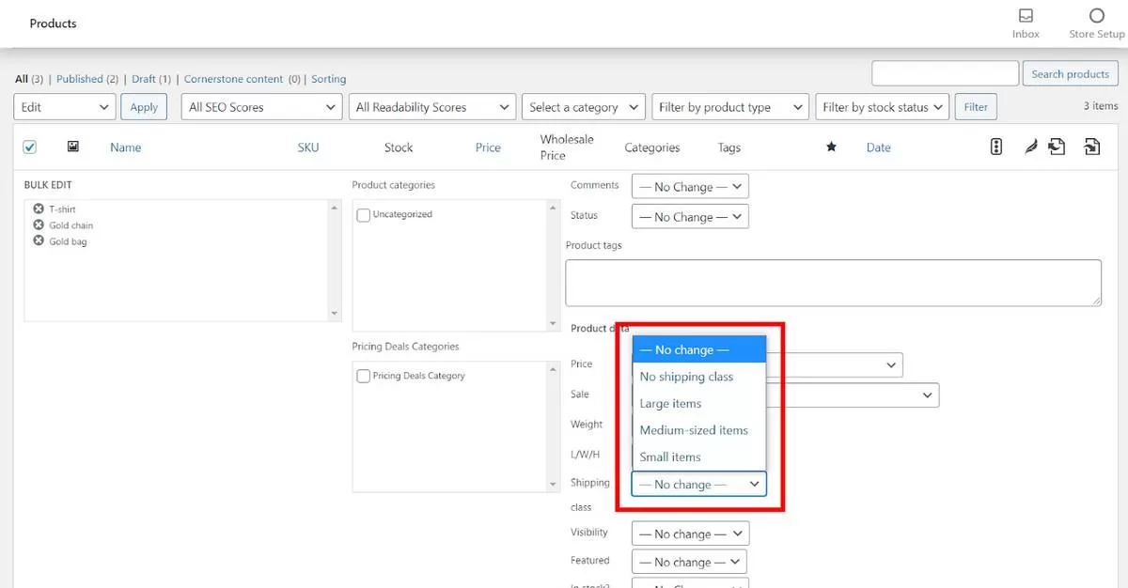The height and width of the screenshot is (588, 1128).
Task: Open the Store Setup icon
Action: tap(1096, 17)
